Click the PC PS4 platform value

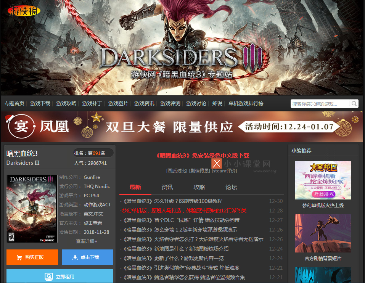click(91, 196)
